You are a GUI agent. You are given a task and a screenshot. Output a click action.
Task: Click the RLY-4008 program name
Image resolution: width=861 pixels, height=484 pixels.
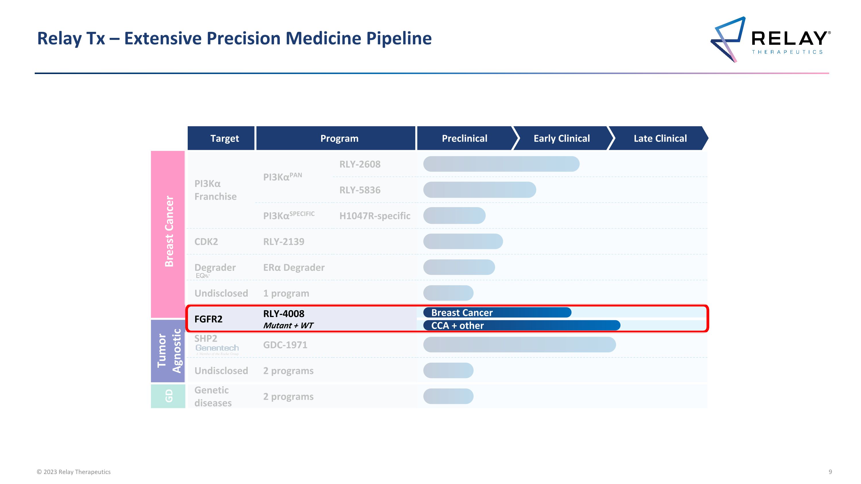[284, 314]
